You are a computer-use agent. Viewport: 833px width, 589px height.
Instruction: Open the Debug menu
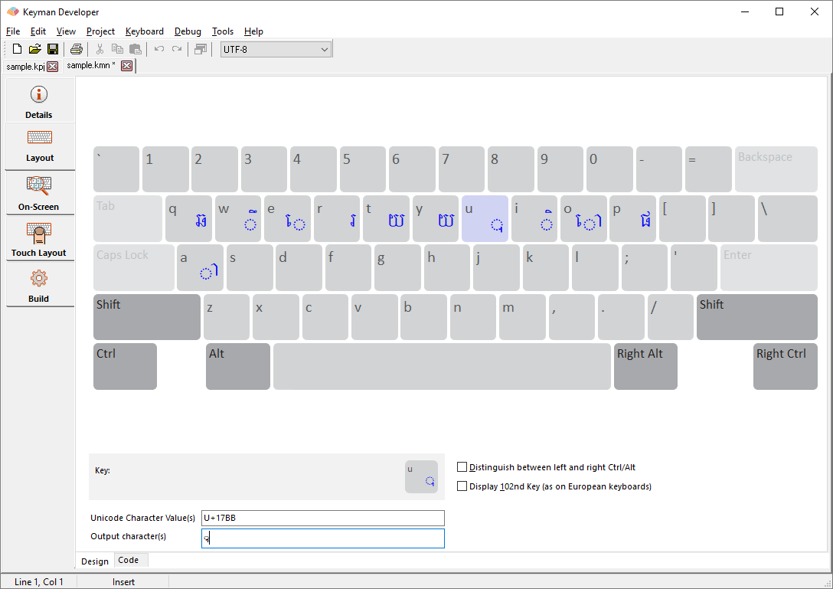tap(188, 31)
